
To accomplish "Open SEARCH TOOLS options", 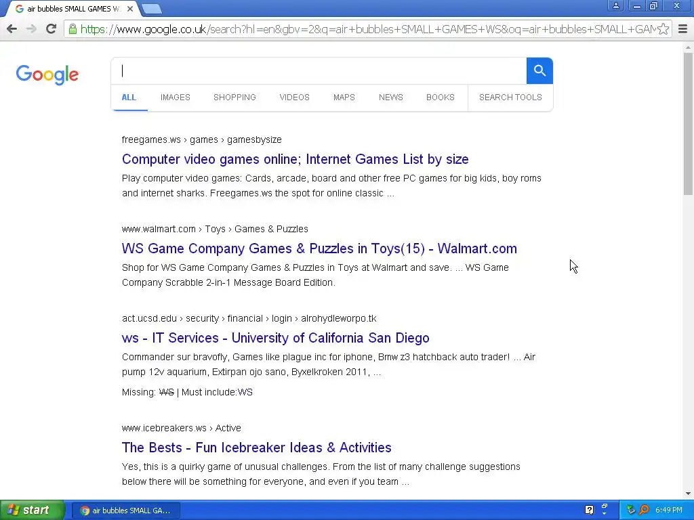I will [510, 97].
